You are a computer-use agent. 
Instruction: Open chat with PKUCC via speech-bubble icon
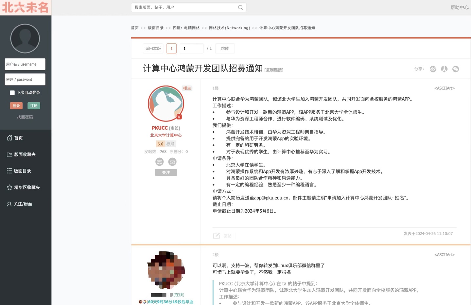point(159,162)
